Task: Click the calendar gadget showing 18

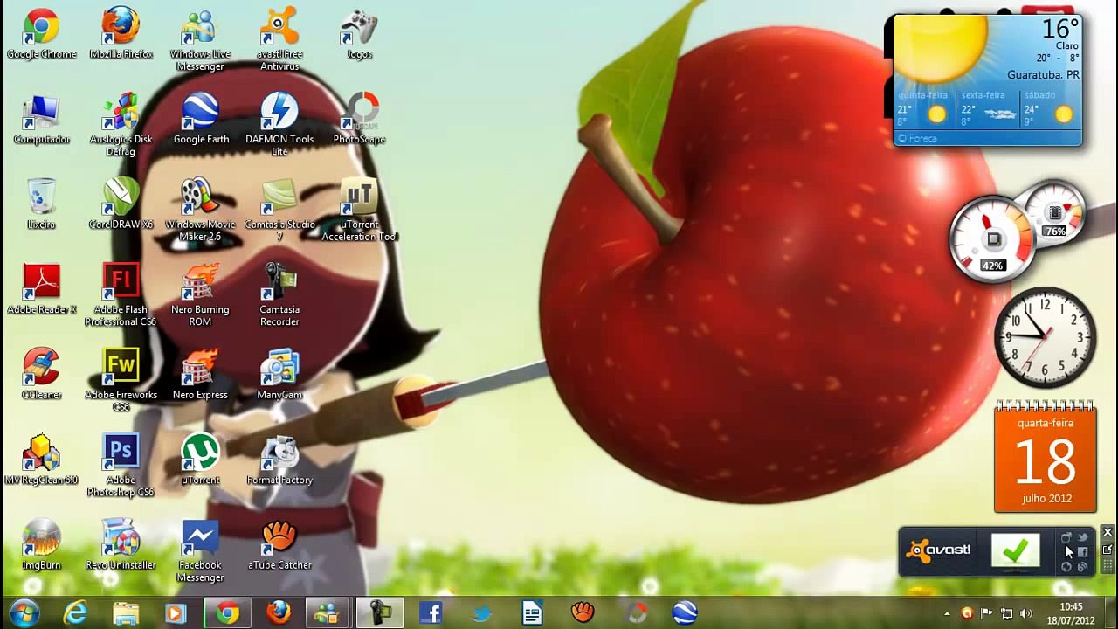Action: click(1046, 457)
